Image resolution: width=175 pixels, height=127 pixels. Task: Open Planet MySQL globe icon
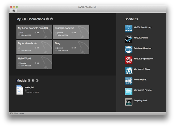click(x=129, y=81)
